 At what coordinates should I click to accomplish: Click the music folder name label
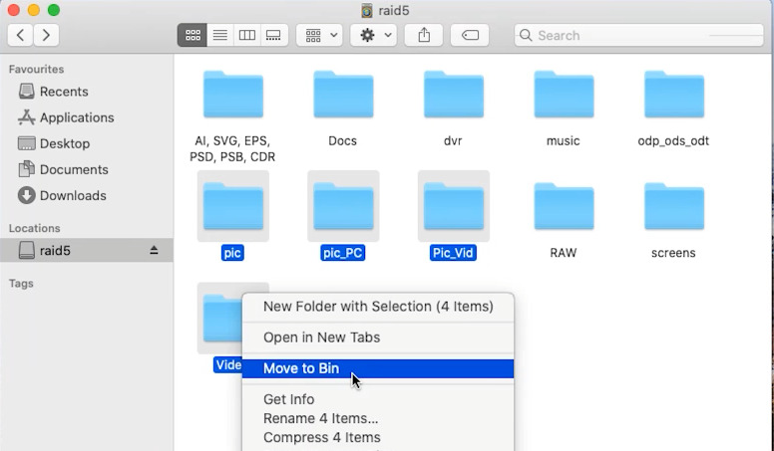click(564, 141)
